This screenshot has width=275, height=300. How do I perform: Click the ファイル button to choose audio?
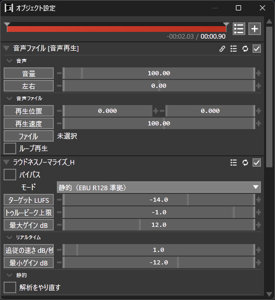29,136
